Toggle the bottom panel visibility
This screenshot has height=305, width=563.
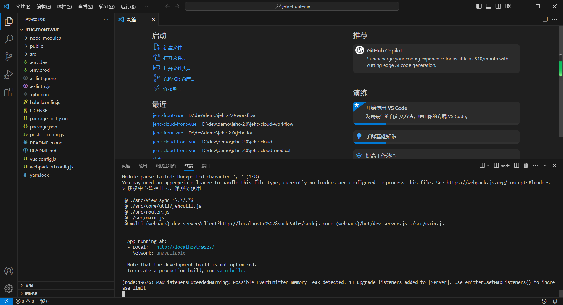coord(489,6)
